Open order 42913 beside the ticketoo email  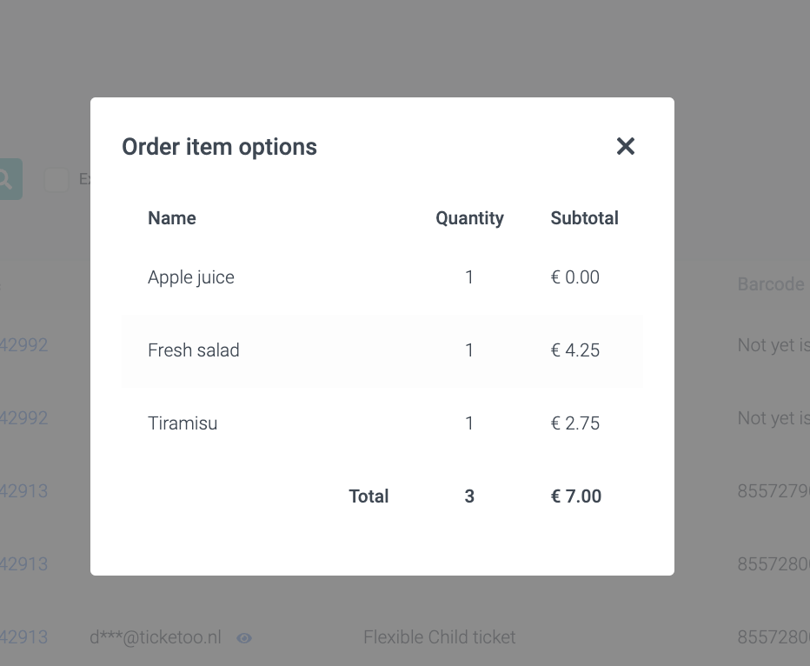[23, 637]
